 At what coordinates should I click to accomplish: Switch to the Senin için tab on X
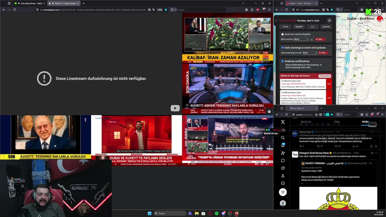coord(306,122)
